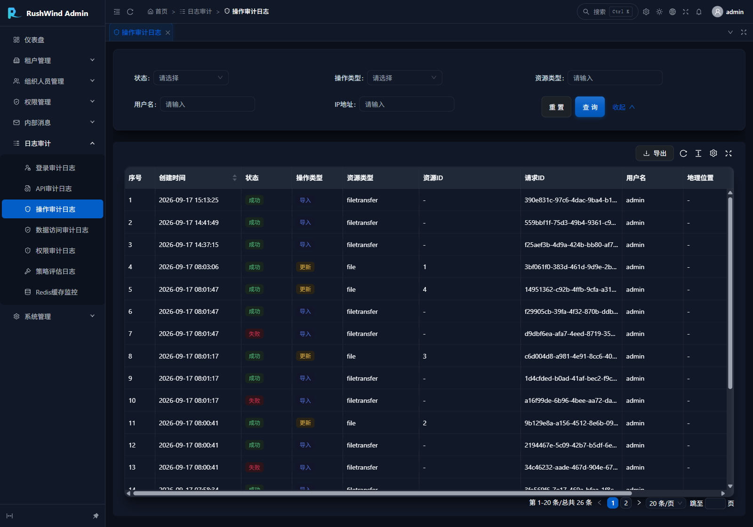Open the 操作类型 select dropdown
The image size is (753, 527).
tap(405, 78)
